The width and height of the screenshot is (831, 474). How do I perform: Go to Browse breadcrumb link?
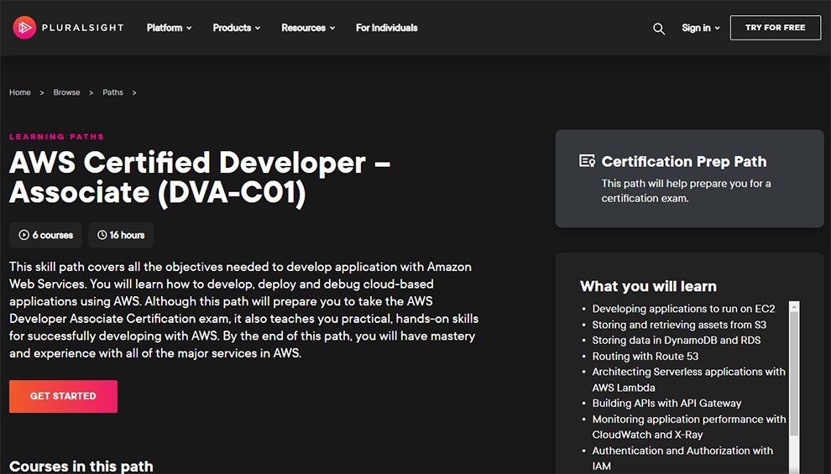67,92
